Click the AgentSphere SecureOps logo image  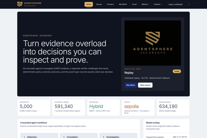[x=153, y=43]
